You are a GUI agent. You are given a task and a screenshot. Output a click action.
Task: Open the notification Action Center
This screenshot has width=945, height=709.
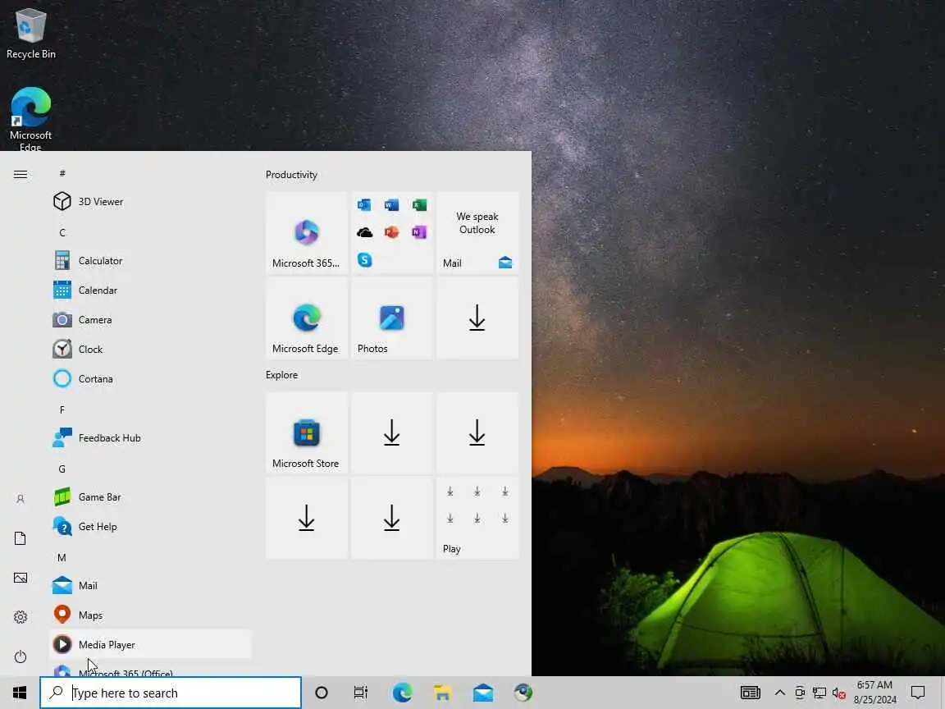918,693
